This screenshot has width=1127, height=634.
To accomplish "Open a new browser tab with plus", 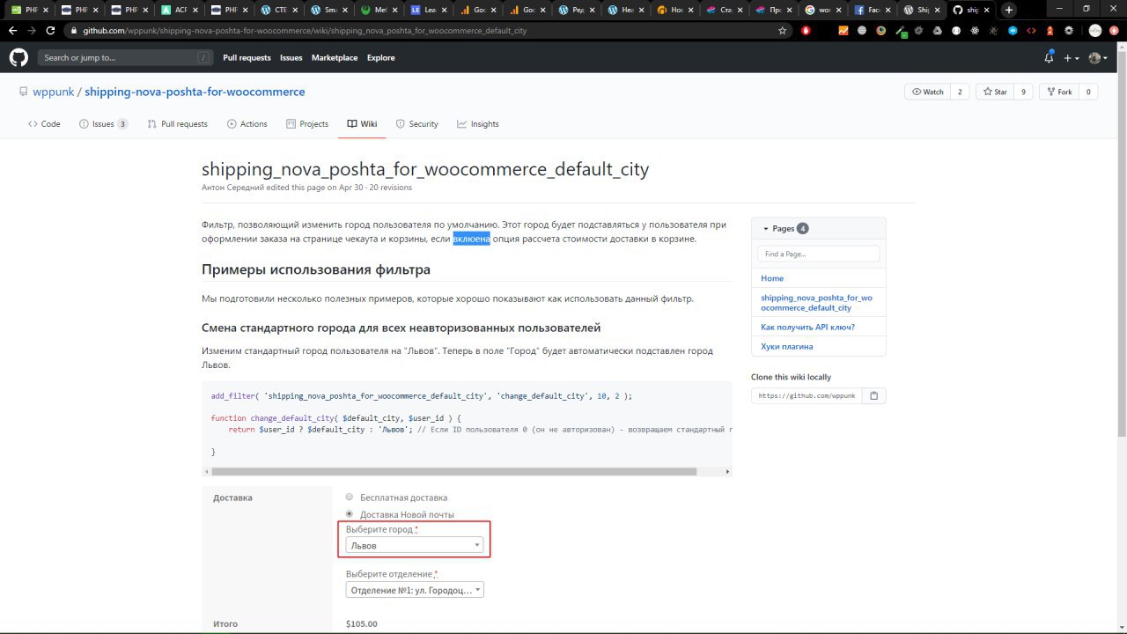I will tap(1009, 10).
